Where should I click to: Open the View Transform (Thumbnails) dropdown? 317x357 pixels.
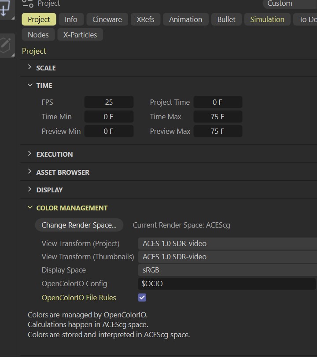point(227,257)
